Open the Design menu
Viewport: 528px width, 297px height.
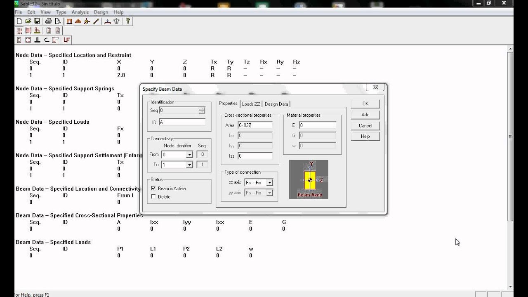click(x=101, y=12)
